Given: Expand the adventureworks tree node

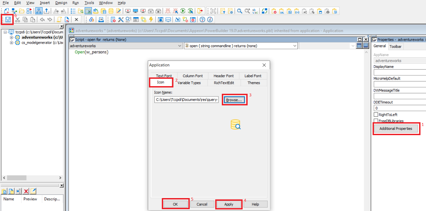Looking at the screenshot, I should click(11, 37).
